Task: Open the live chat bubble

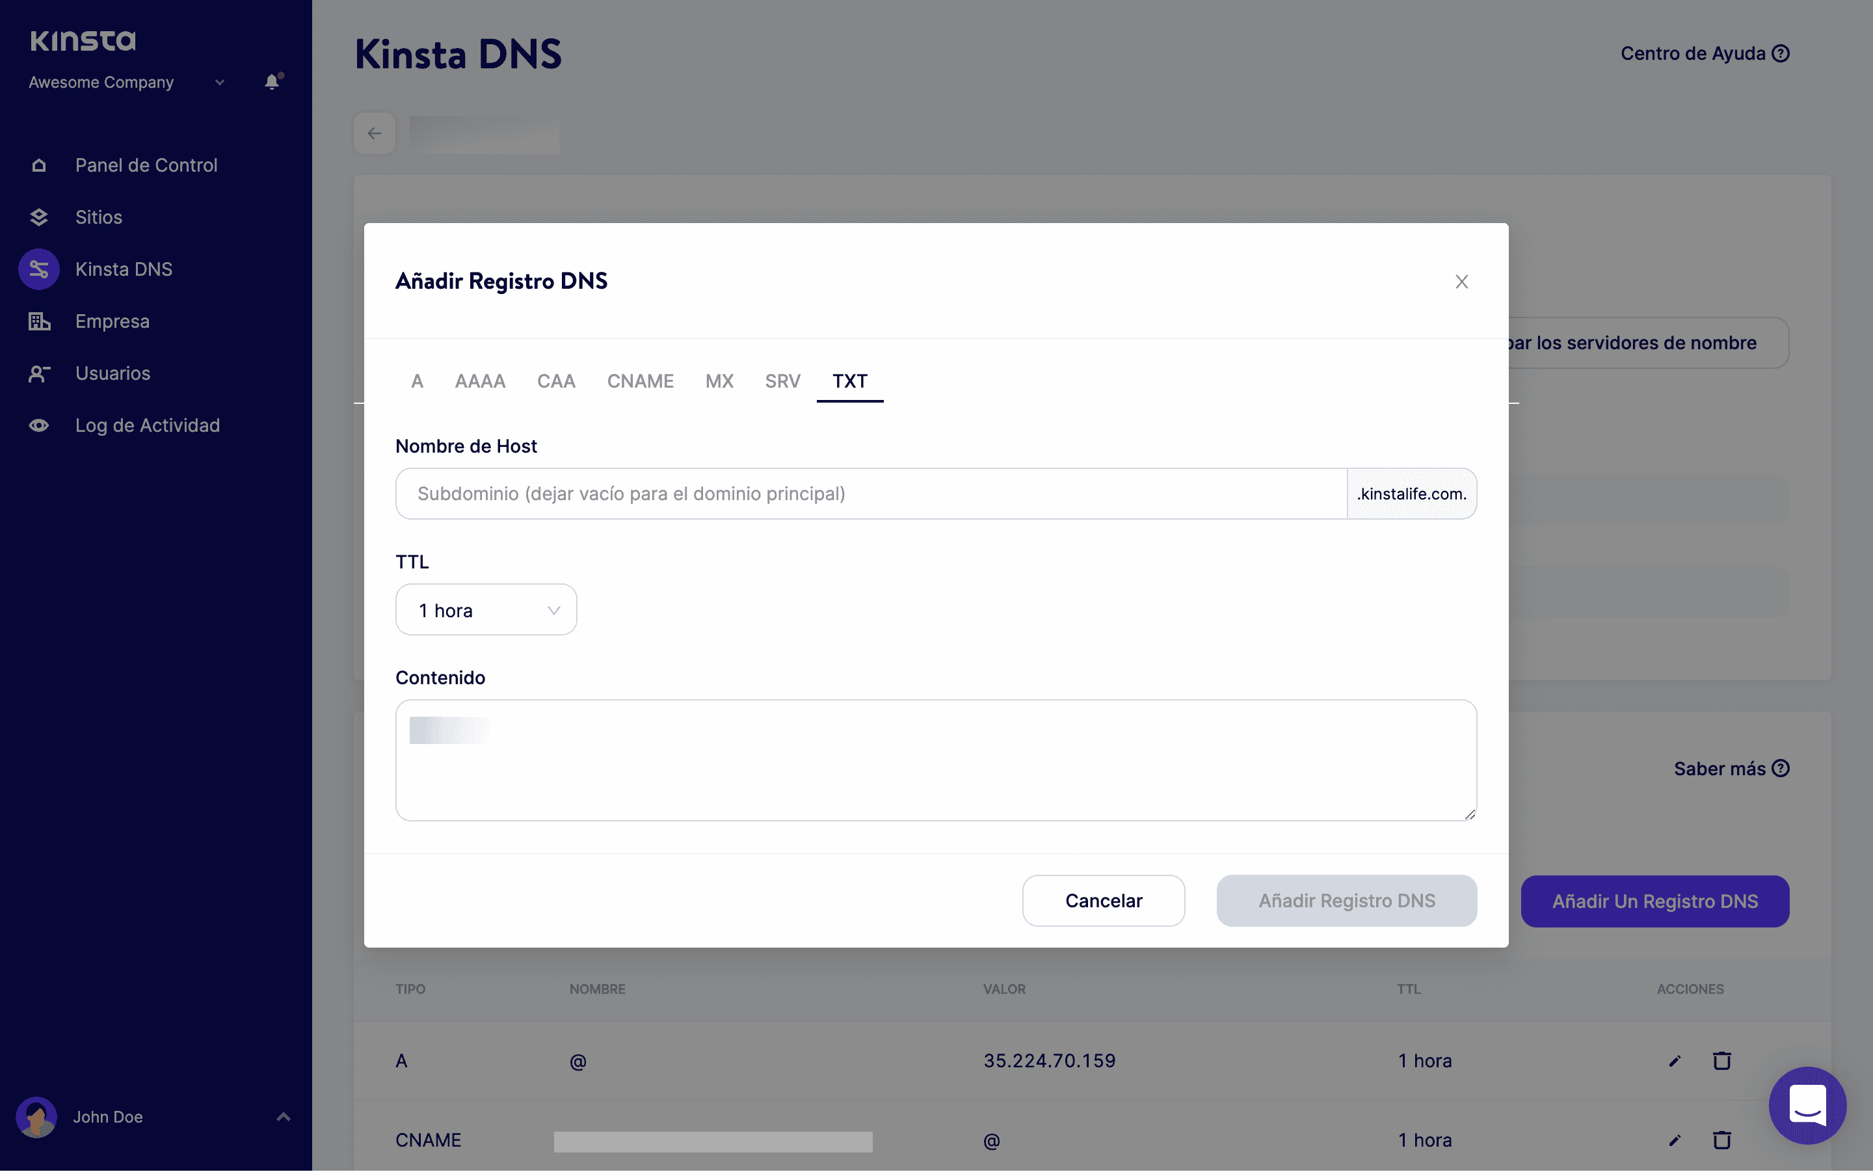Action: pyautogui.click(x=1807, y=1106)
